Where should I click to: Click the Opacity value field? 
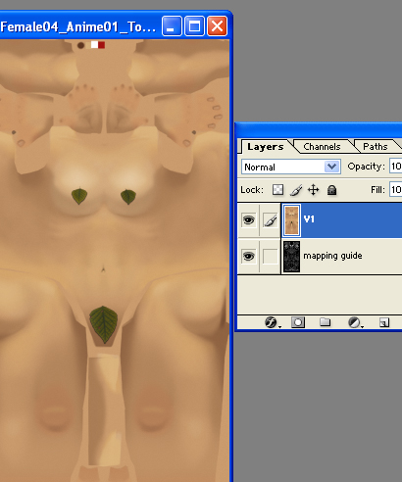tap(396, 167)
